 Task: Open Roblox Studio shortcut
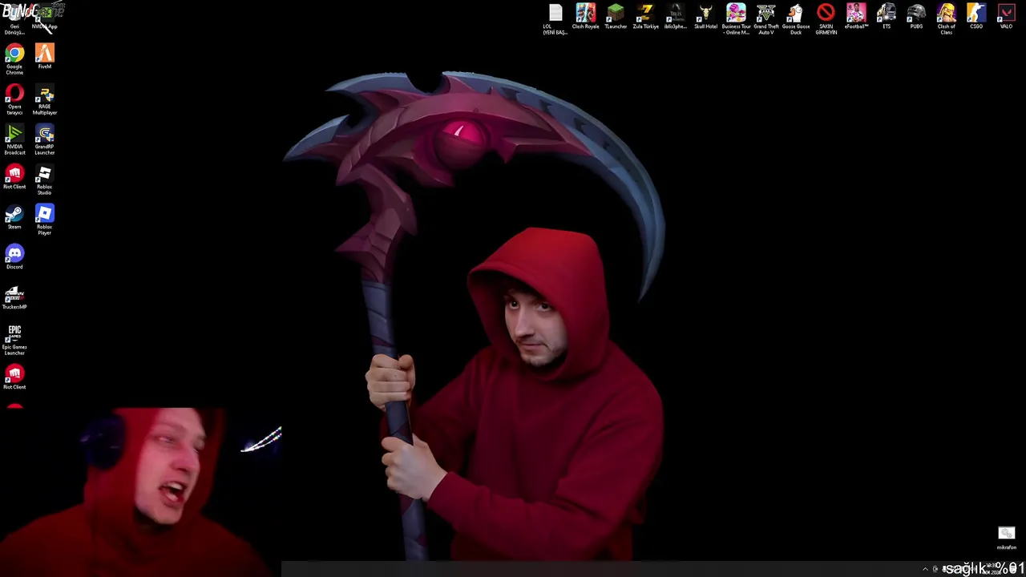coord(45,178)
